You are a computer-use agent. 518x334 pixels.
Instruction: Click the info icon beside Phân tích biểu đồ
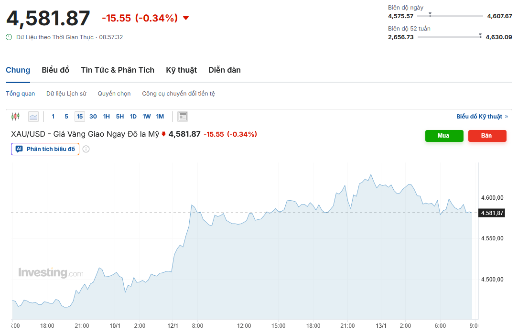point(86,149)
